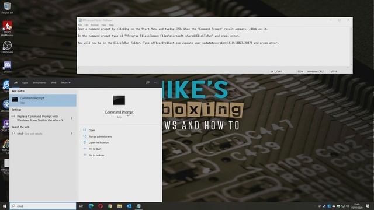The height and width of the screenshot is (210, 374).
Task: Open Google Chrome from the taskbar
Action: [110, 206]
